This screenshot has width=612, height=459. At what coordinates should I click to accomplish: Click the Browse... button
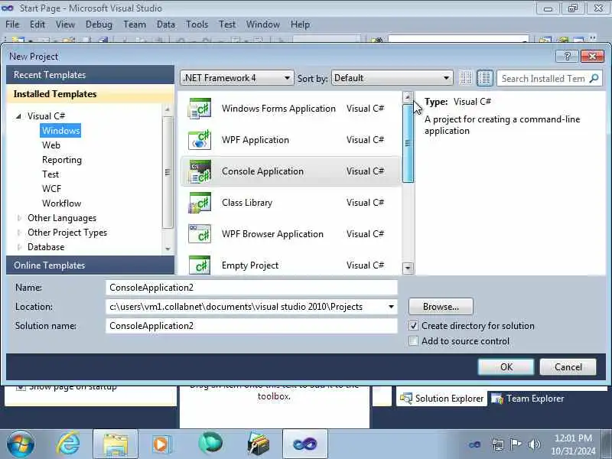click(x=441, y=307)
